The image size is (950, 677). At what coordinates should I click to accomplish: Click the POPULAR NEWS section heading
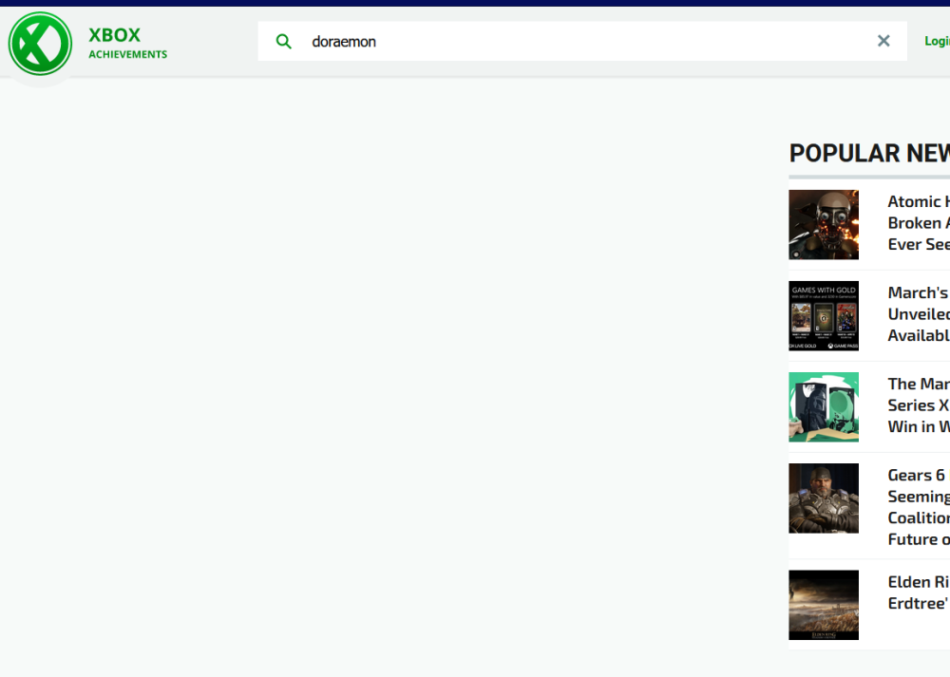point(869,153)
